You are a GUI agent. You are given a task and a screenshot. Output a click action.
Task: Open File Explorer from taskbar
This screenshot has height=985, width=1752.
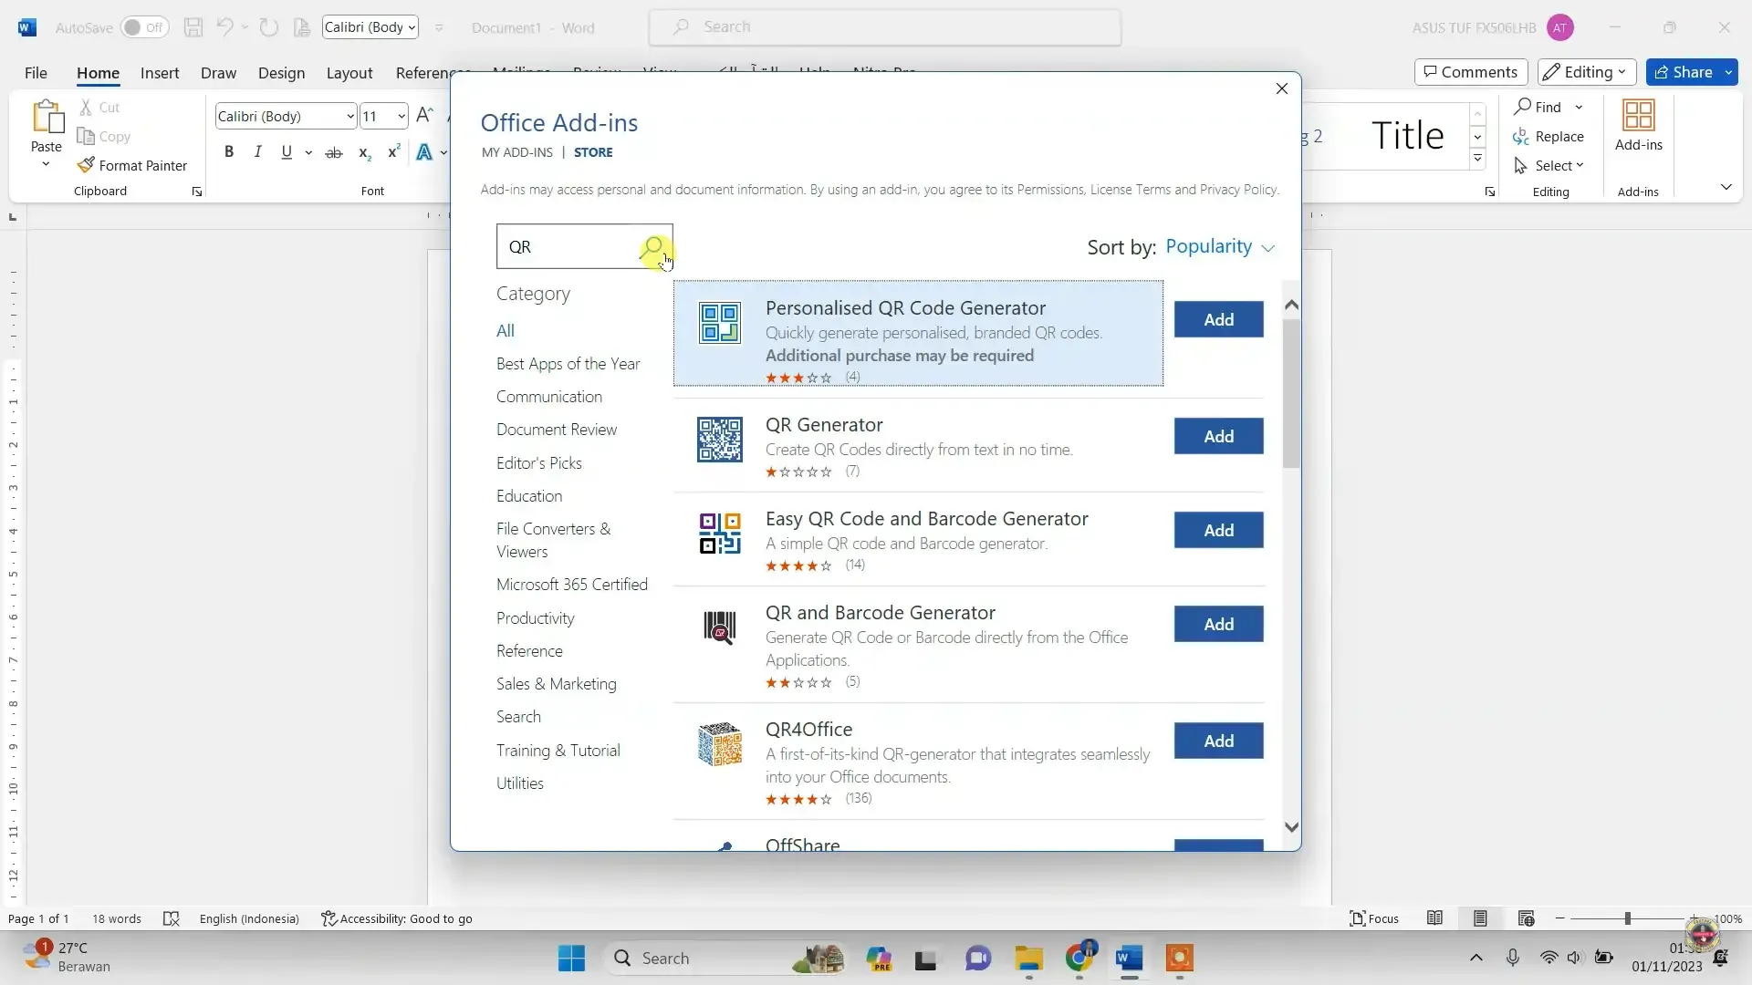click(1028, 958)
